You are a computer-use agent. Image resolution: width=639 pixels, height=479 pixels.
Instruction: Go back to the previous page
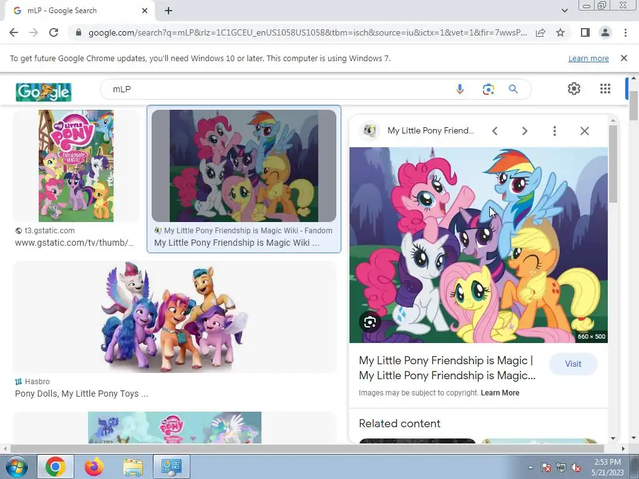pyautogui.click(x=14, y=32)
